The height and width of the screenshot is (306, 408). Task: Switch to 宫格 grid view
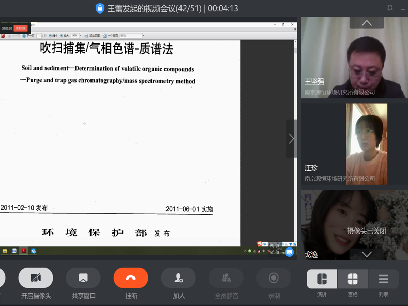coord(353,279)
